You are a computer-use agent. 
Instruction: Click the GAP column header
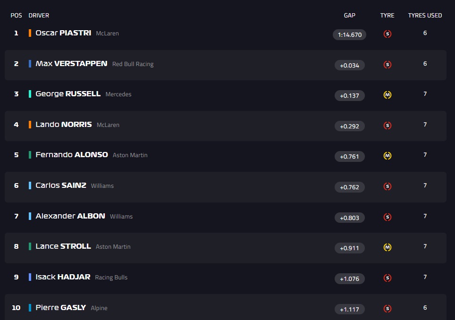point(349,16)
